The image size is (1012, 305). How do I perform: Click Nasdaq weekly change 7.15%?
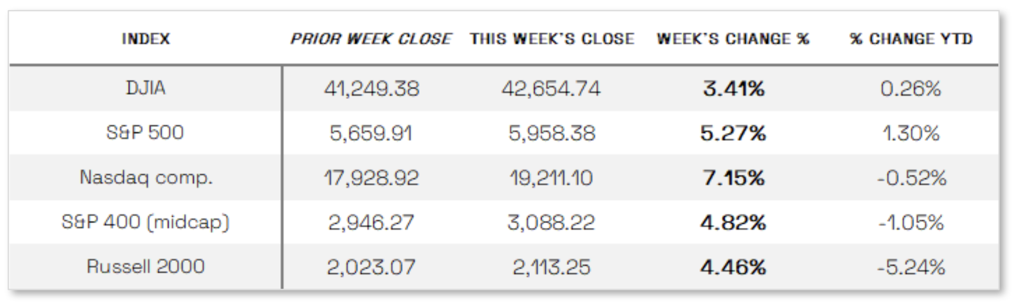click(x=733, y=178)
